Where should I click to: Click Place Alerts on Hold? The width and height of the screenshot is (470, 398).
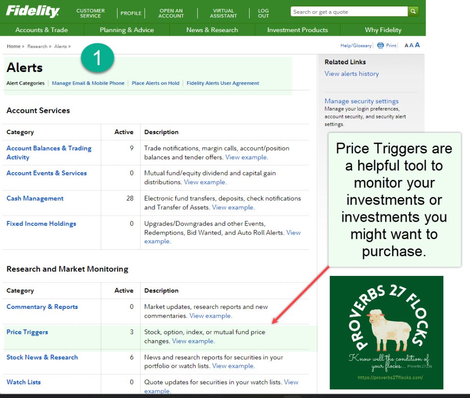(156, 83)
